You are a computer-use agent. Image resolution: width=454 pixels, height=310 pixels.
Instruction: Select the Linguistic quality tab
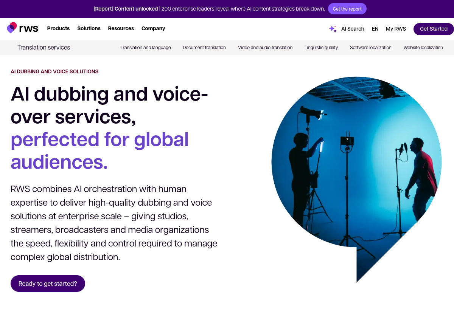click(321, 48)
